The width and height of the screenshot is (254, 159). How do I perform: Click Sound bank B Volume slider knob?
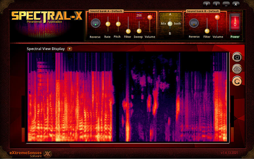[x=217, y=17]
